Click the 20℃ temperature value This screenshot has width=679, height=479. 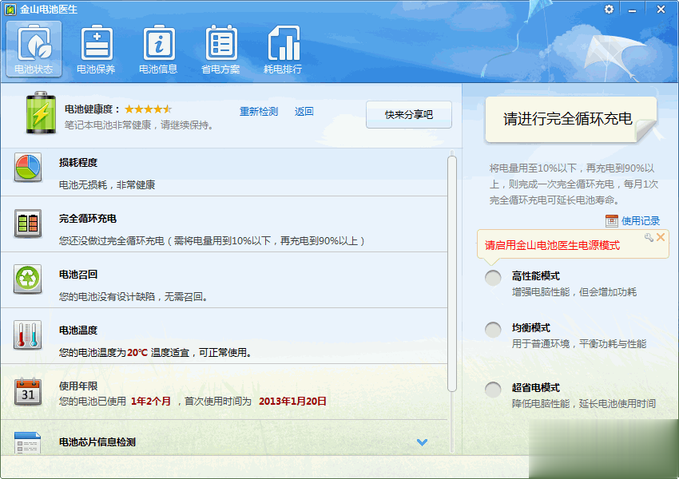pos(137,353)
